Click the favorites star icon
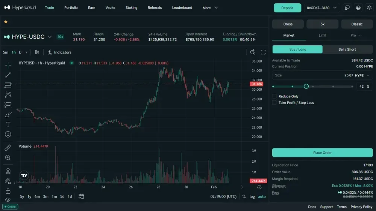 coord(6,22)
